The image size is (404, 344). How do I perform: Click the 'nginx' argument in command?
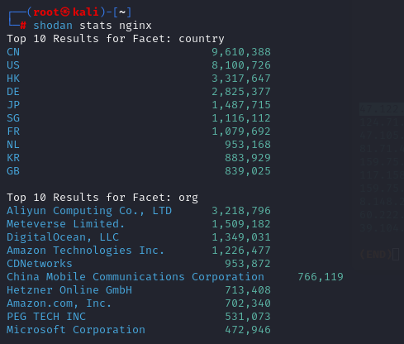click(135, 26)
